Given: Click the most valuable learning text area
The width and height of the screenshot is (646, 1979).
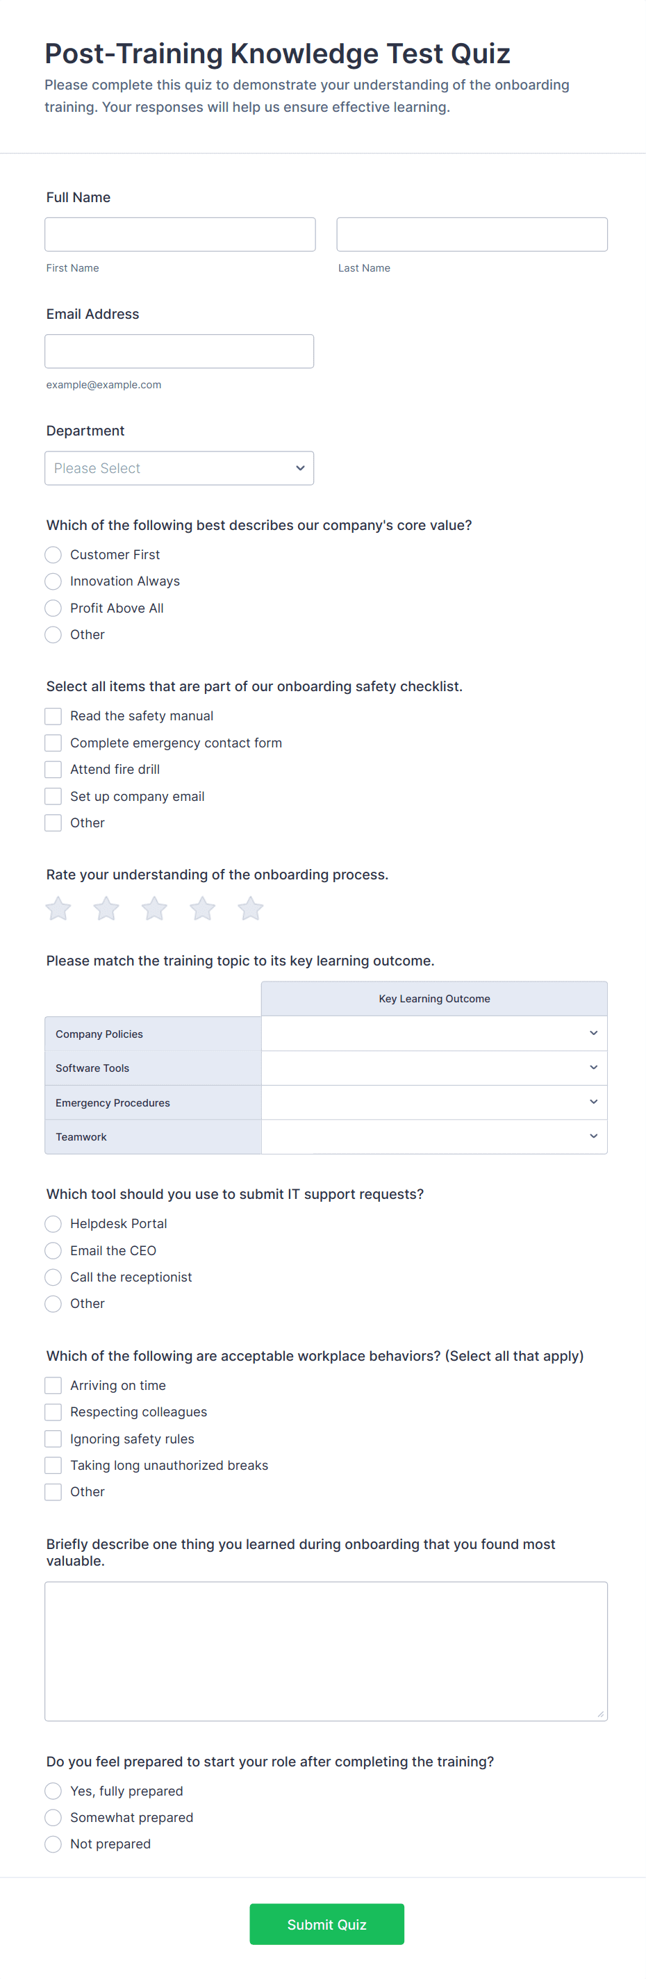Looking at the screenshot, I should point(326,1650).
